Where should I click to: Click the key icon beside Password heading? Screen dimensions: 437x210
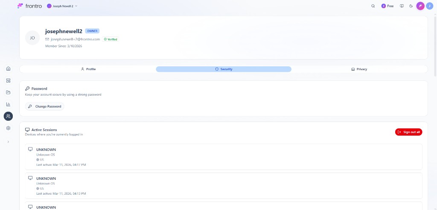pyautogui.click(x=27, y=88)
